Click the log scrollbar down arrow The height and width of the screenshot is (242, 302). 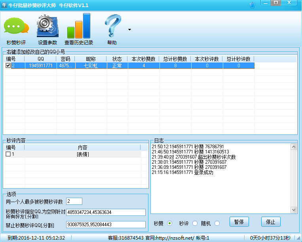[x=294, y=210]
